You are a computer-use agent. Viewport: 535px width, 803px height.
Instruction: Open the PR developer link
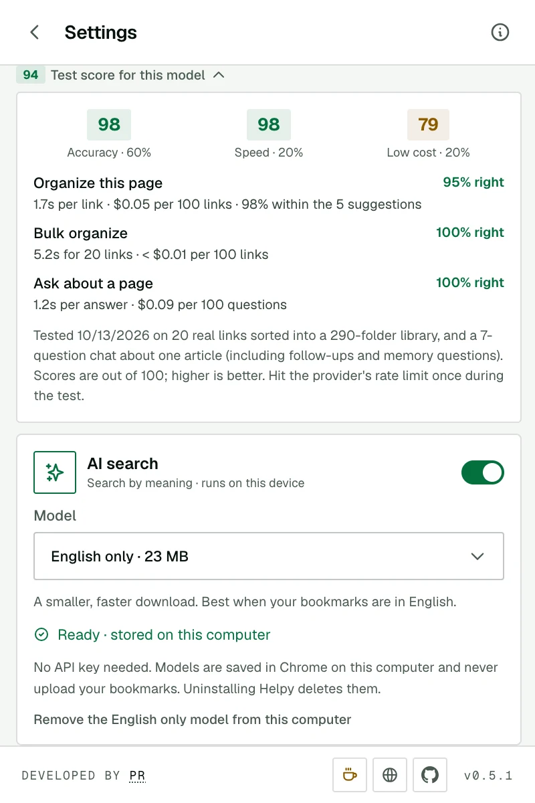click(138, 776)
